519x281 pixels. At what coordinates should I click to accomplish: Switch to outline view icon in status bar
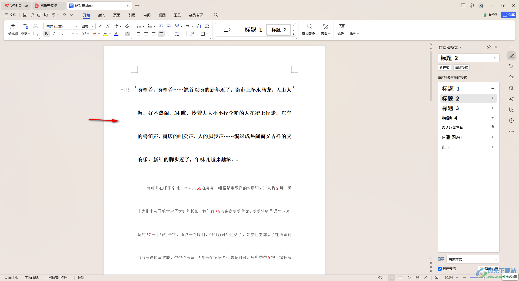pyautogui.click(x=400, y=277)
